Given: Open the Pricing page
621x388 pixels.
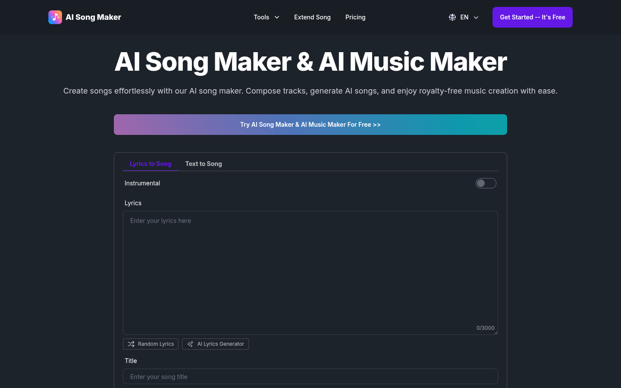Looking at the screenshot, I should point(355,17).
